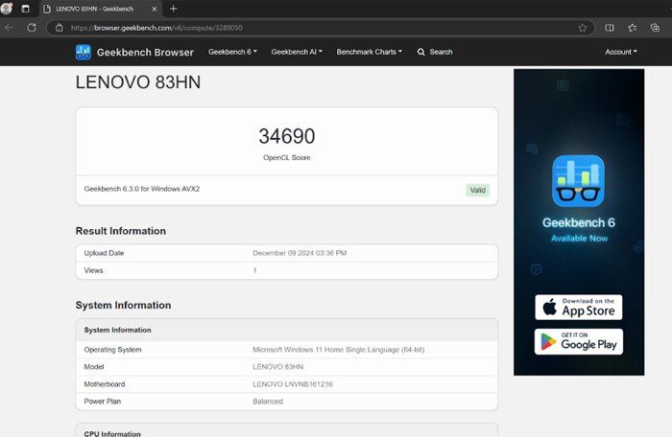Go back using the back arrow
The width and height of the screenshot is (672, 437).
[x=9, y=28]
